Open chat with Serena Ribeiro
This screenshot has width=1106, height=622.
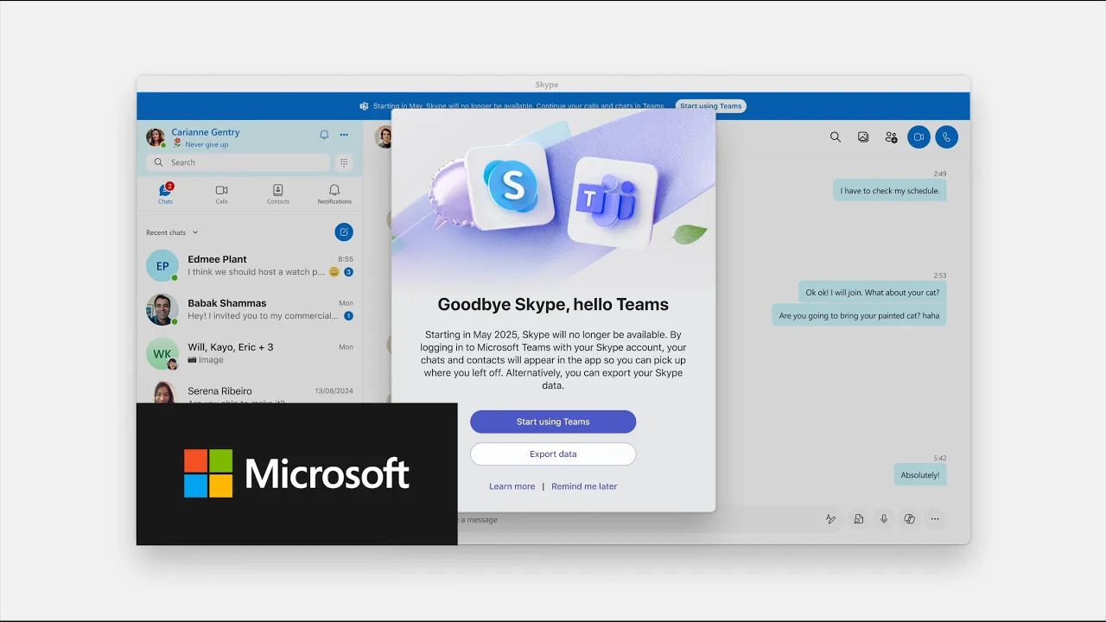[250, 391]
